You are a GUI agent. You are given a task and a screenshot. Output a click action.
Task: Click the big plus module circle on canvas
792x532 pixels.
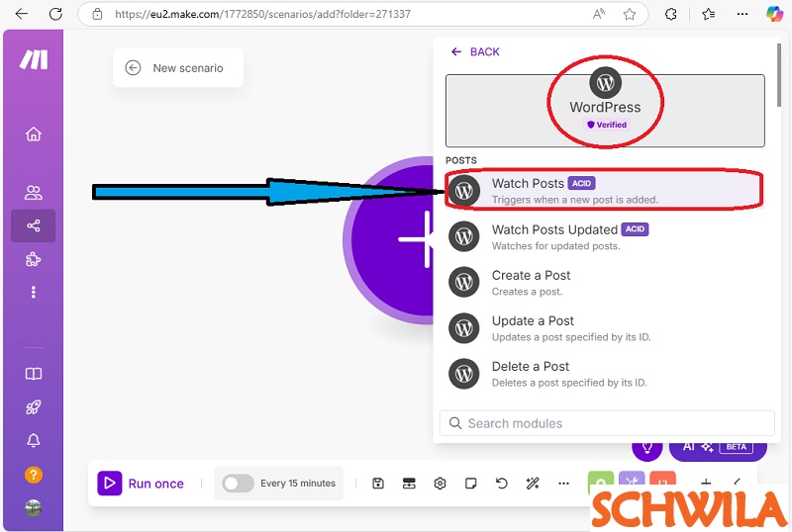pyautogui.click(x=389, y=239)
